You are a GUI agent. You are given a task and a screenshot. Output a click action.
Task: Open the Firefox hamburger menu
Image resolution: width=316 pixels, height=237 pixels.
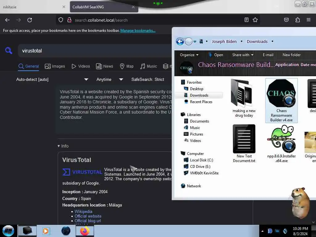[309, 20]
